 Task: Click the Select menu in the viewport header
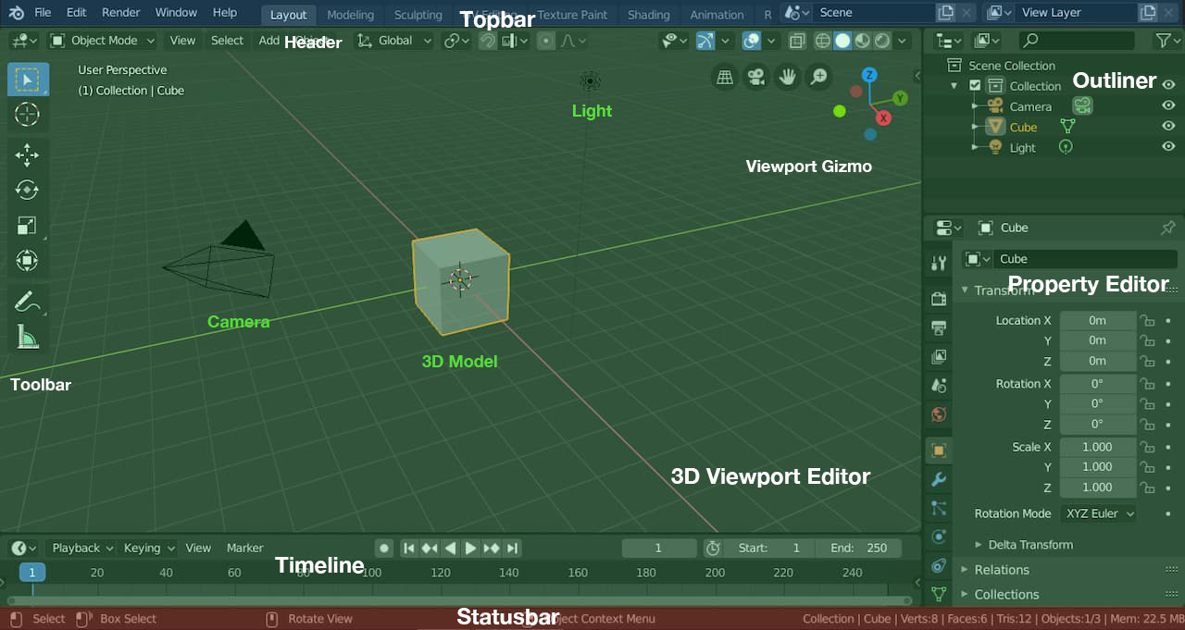(x=227, y=41)
